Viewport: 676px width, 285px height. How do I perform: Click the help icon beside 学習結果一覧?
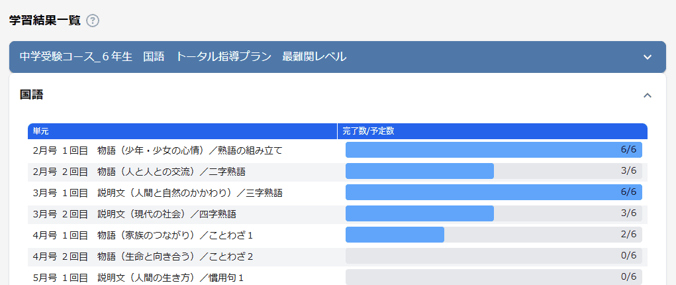point(93,21)
